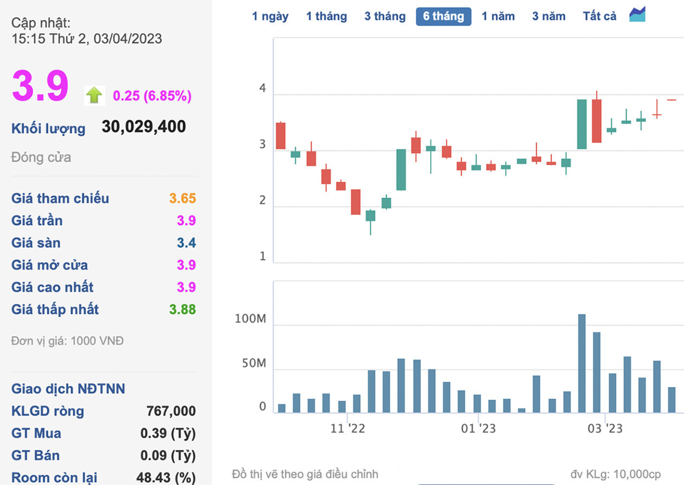695x485 pixels.
Task: Click the large green candle near 03 '23
Action: [582, 124]
